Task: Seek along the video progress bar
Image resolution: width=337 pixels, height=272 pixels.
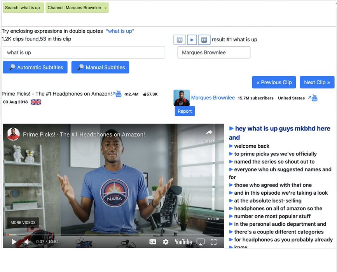Action: coord(113,235)
